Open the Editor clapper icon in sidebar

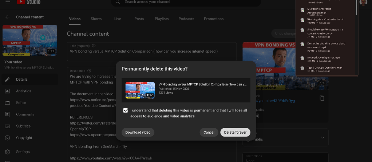click(8, 103)
